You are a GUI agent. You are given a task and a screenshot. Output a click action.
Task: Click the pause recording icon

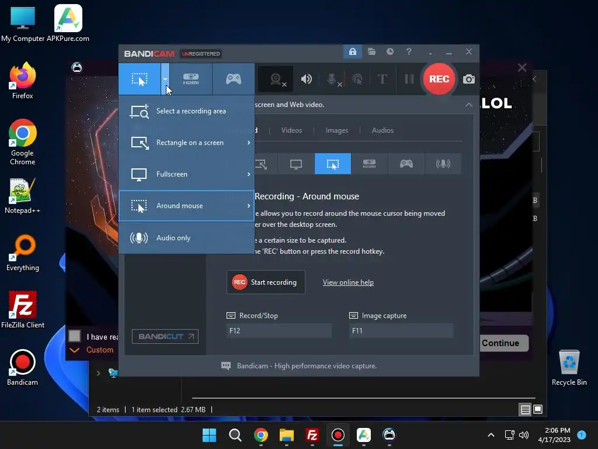(x=409, y=79)
